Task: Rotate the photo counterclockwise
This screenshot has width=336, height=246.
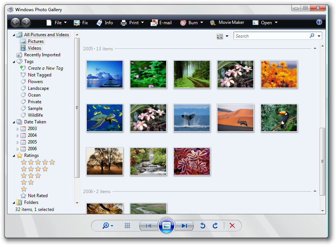Action: (203, 225)
